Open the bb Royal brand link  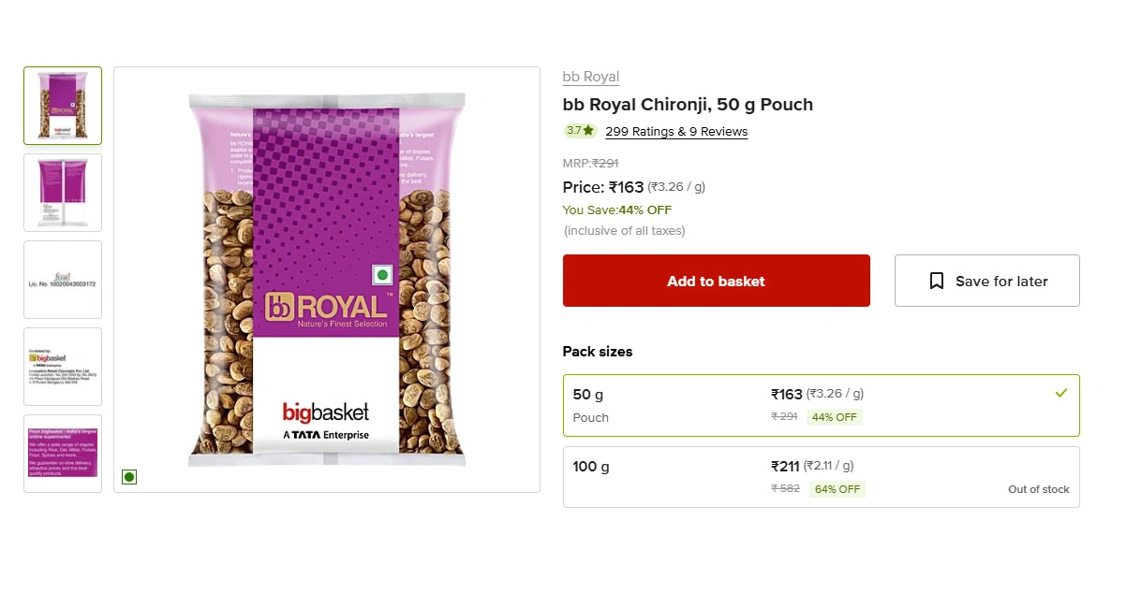pyautogui.click(x=591, y=77)
